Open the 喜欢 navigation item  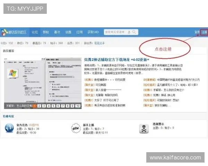[x=57, y=32]
